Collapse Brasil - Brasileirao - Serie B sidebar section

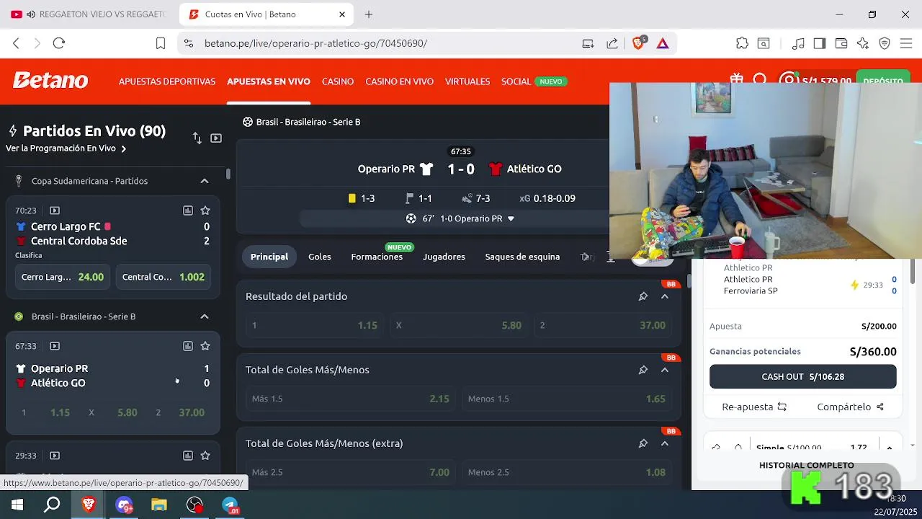(205, 316)
